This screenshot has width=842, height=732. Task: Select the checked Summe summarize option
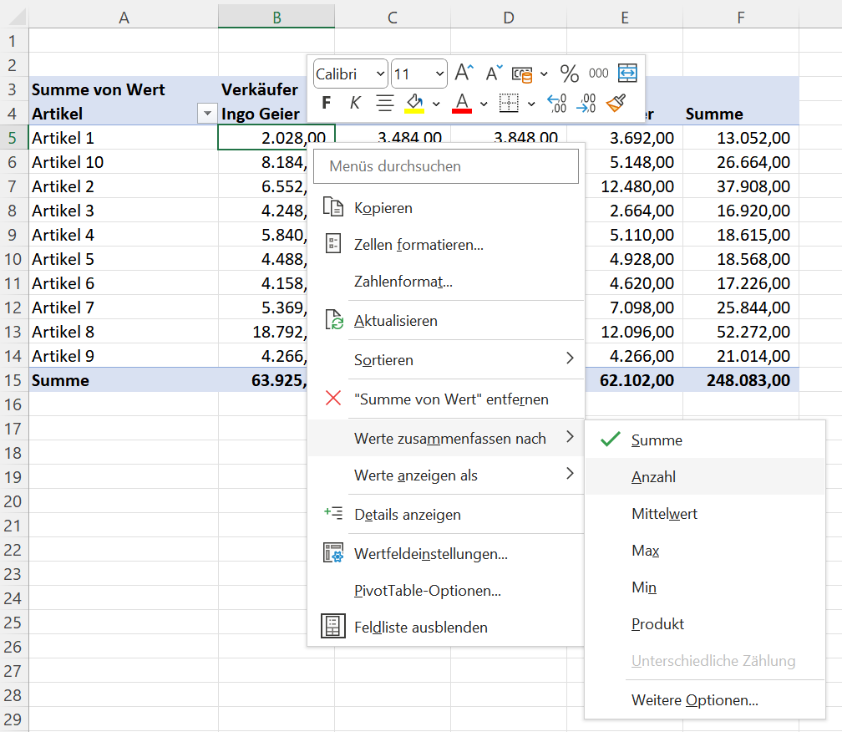click(x=657, y=440)
